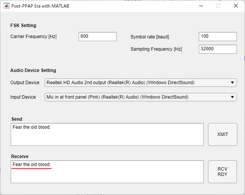
Task: Click the Receive label
Action: [x=20, y=157]
